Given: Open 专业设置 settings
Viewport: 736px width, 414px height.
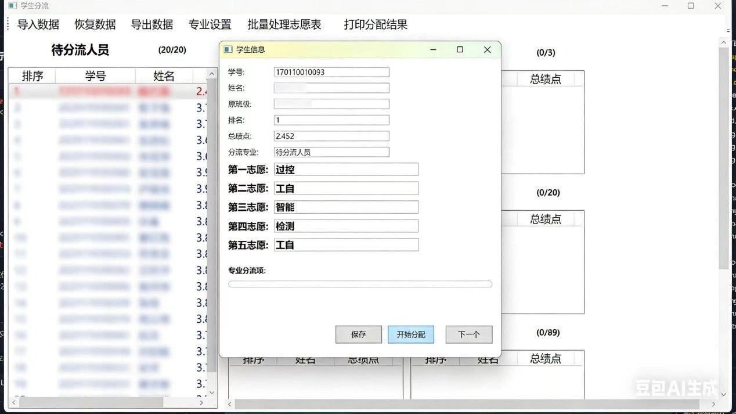Looking at the screenshot, I should point(210,24).
